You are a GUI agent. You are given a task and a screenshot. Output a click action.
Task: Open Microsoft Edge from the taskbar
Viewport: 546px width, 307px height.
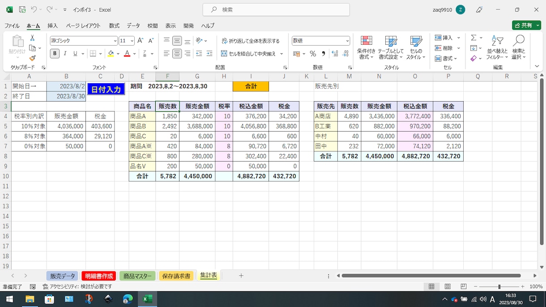[x=128, y=299]
